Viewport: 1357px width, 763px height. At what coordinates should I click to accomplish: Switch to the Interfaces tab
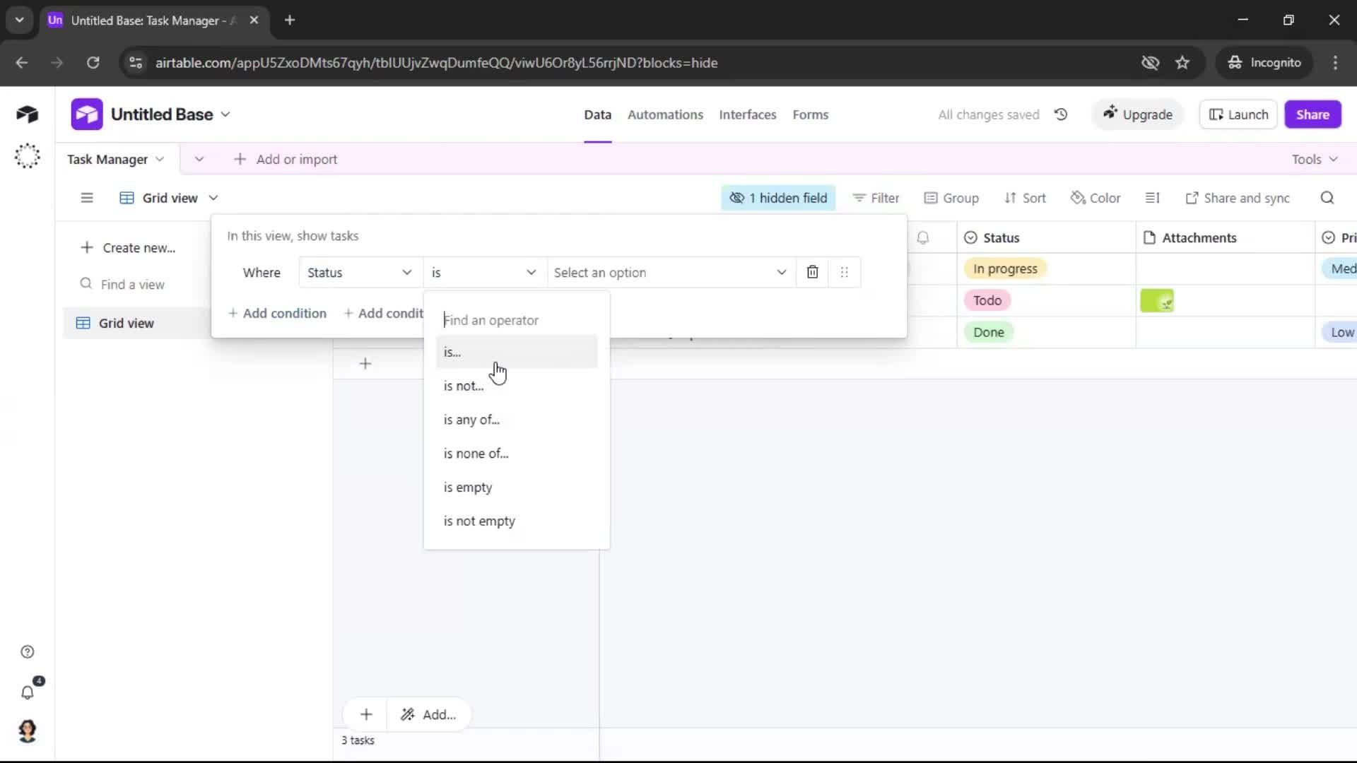click(x=747, y=114)
